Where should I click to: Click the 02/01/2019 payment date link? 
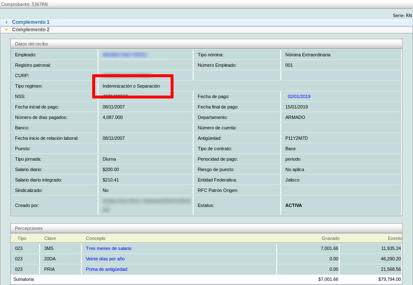tap(299, 96)
